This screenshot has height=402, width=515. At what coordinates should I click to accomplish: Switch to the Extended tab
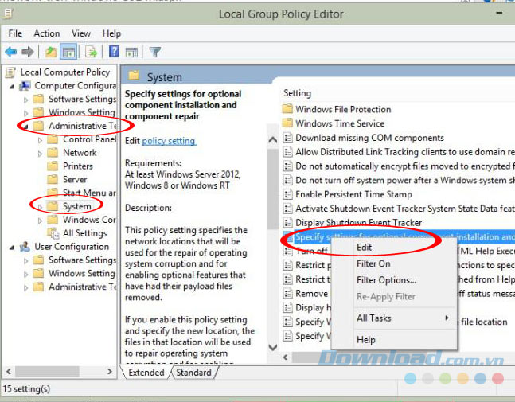[146, 373]
